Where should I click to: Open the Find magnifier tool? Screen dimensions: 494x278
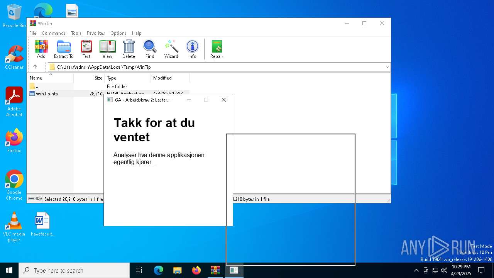click(x=150, y=49)
